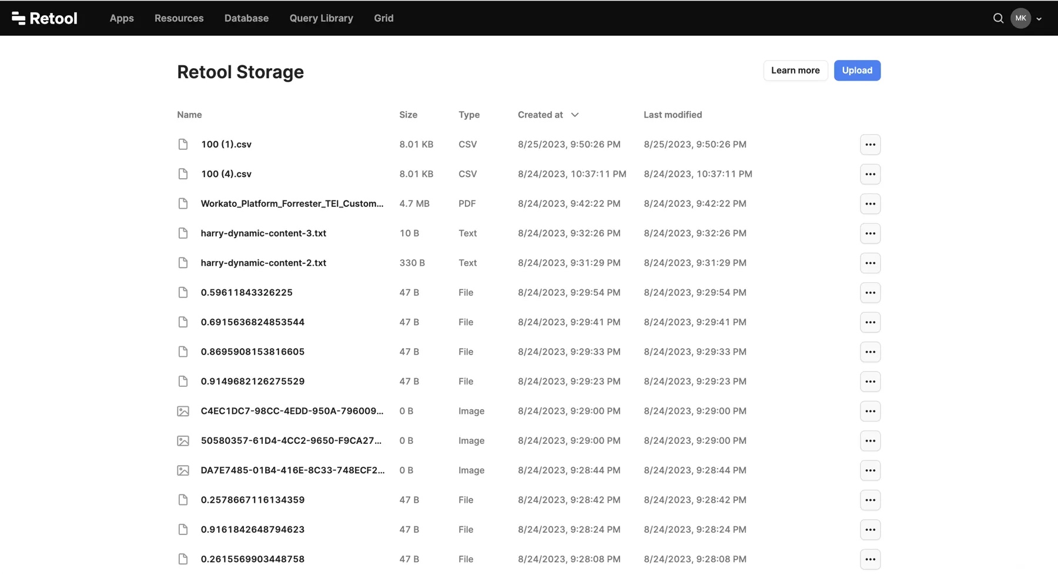Viewport: 1058px width, 575px height.
Task: Open file 100 (1).csv
Action: click(226, 144)
